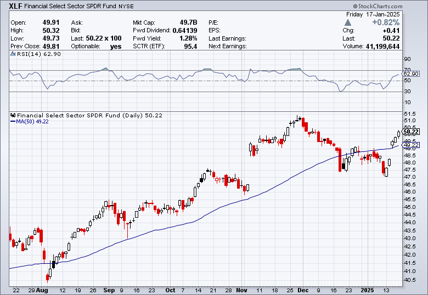The height and width of the screenshot is (295, 428).
Task: Click the Nov label on the date axis
Action: (x=241, y=291)
